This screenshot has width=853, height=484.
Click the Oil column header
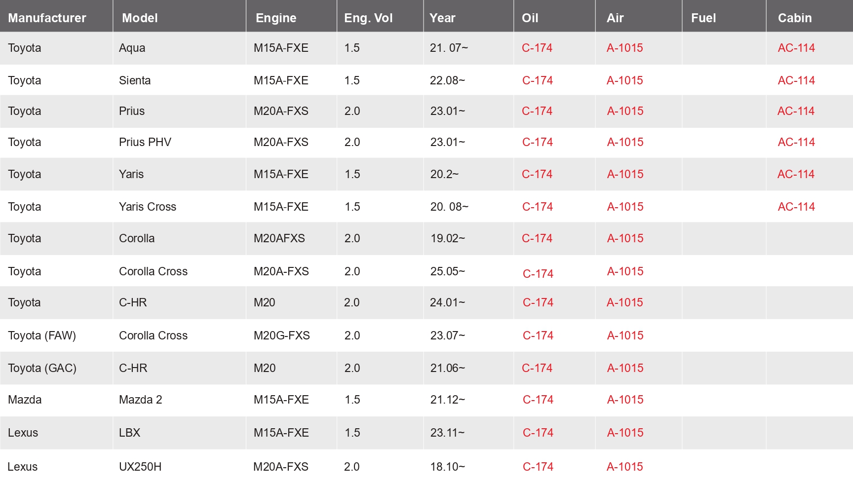pos(530,18)
